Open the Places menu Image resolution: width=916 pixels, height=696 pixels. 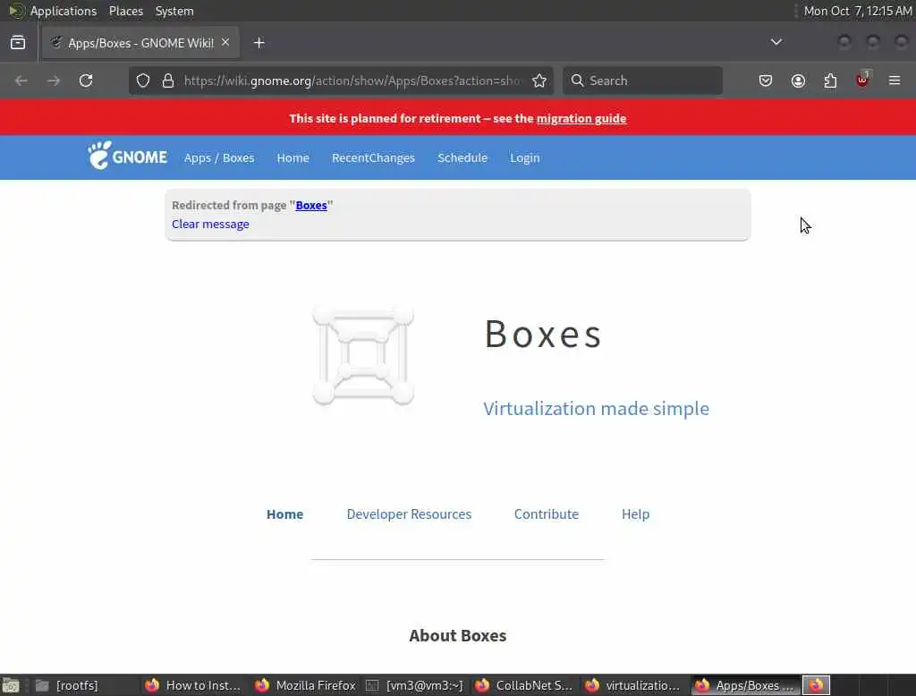126,11
